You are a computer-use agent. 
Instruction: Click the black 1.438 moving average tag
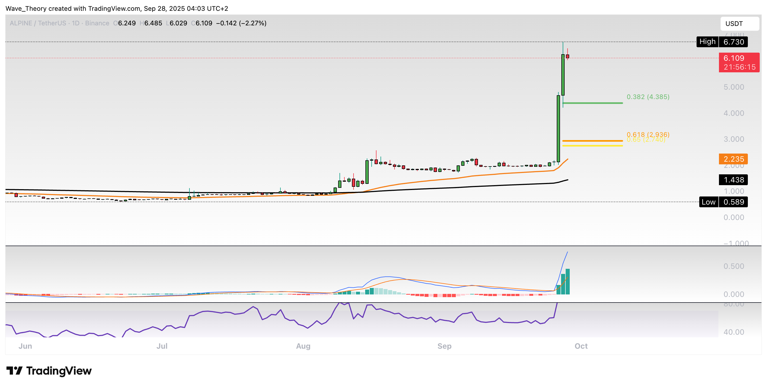pos(733,180)
